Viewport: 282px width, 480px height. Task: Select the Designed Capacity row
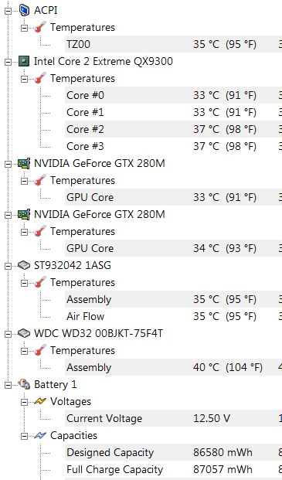click(x=173, y=452)
